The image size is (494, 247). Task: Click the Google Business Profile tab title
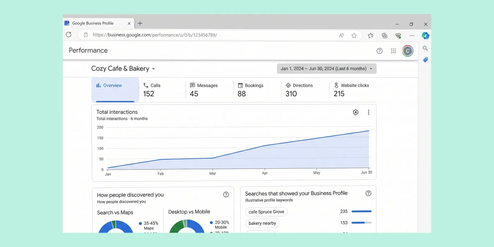click(93, 23)
